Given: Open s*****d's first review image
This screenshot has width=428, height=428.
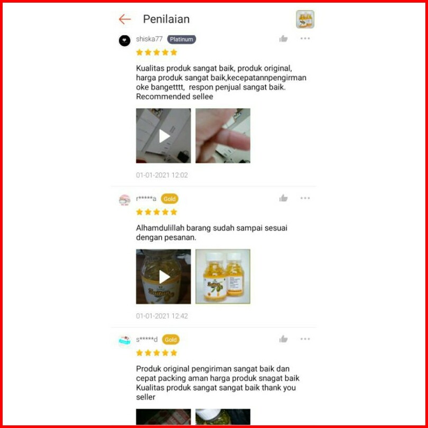Looking at the screenshot, I should pos(163,417).
